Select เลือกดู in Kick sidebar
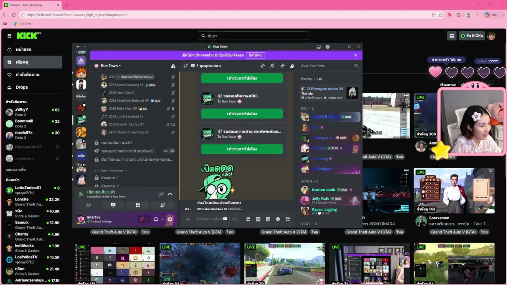Viewport: 507px width, 285px height. click(x=32, y=62)
